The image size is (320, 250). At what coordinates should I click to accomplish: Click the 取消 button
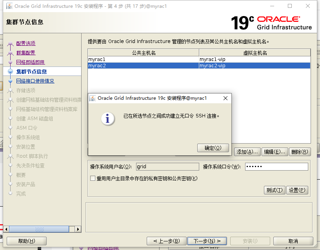tap(293, 241)
